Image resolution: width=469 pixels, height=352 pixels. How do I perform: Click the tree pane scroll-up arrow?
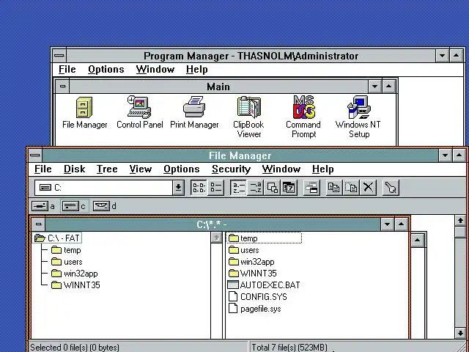click(216, 238)
